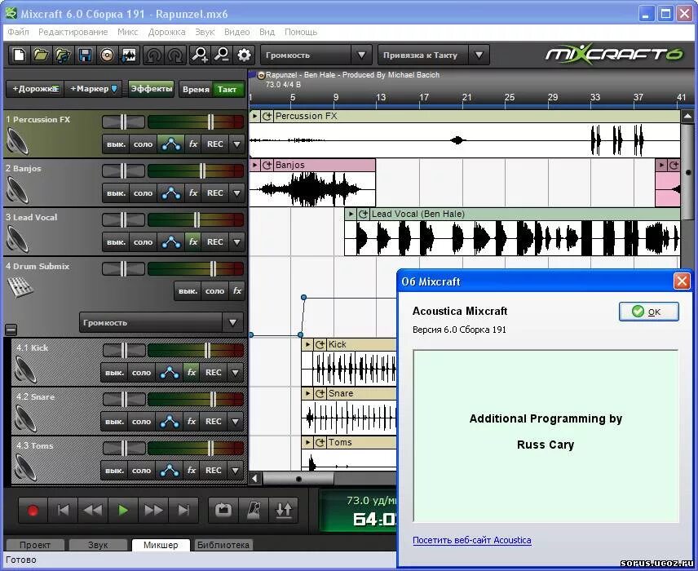Arm REC on the Percussion FX track
698x571 pixels.
pyautogui.click(x=215, y=144)
